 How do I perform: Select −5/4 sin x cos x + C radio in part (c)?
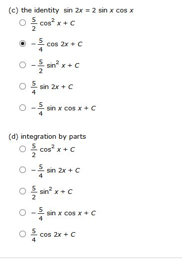(x=23, y=108)
